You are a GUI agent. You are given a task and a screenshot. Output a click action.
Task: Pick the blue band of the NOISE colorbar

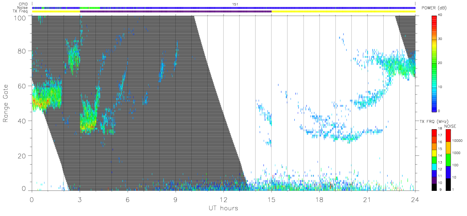448,172
